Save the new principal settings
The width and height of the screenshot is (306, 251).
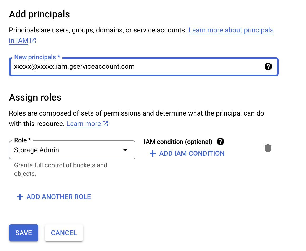(24, 233)
